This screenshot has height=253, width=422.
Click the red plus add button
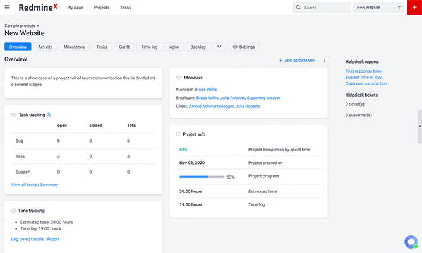pyautogui.click(x=414, y=8)
